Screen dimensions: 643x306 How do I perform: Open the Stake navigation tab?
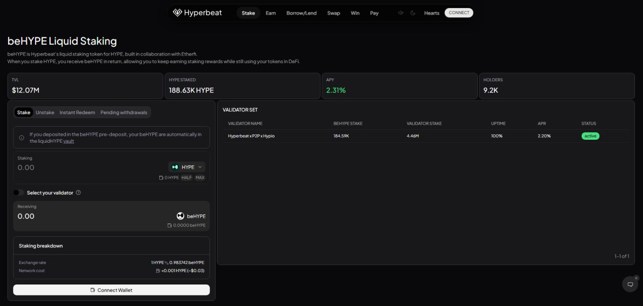tap(248, 13)
